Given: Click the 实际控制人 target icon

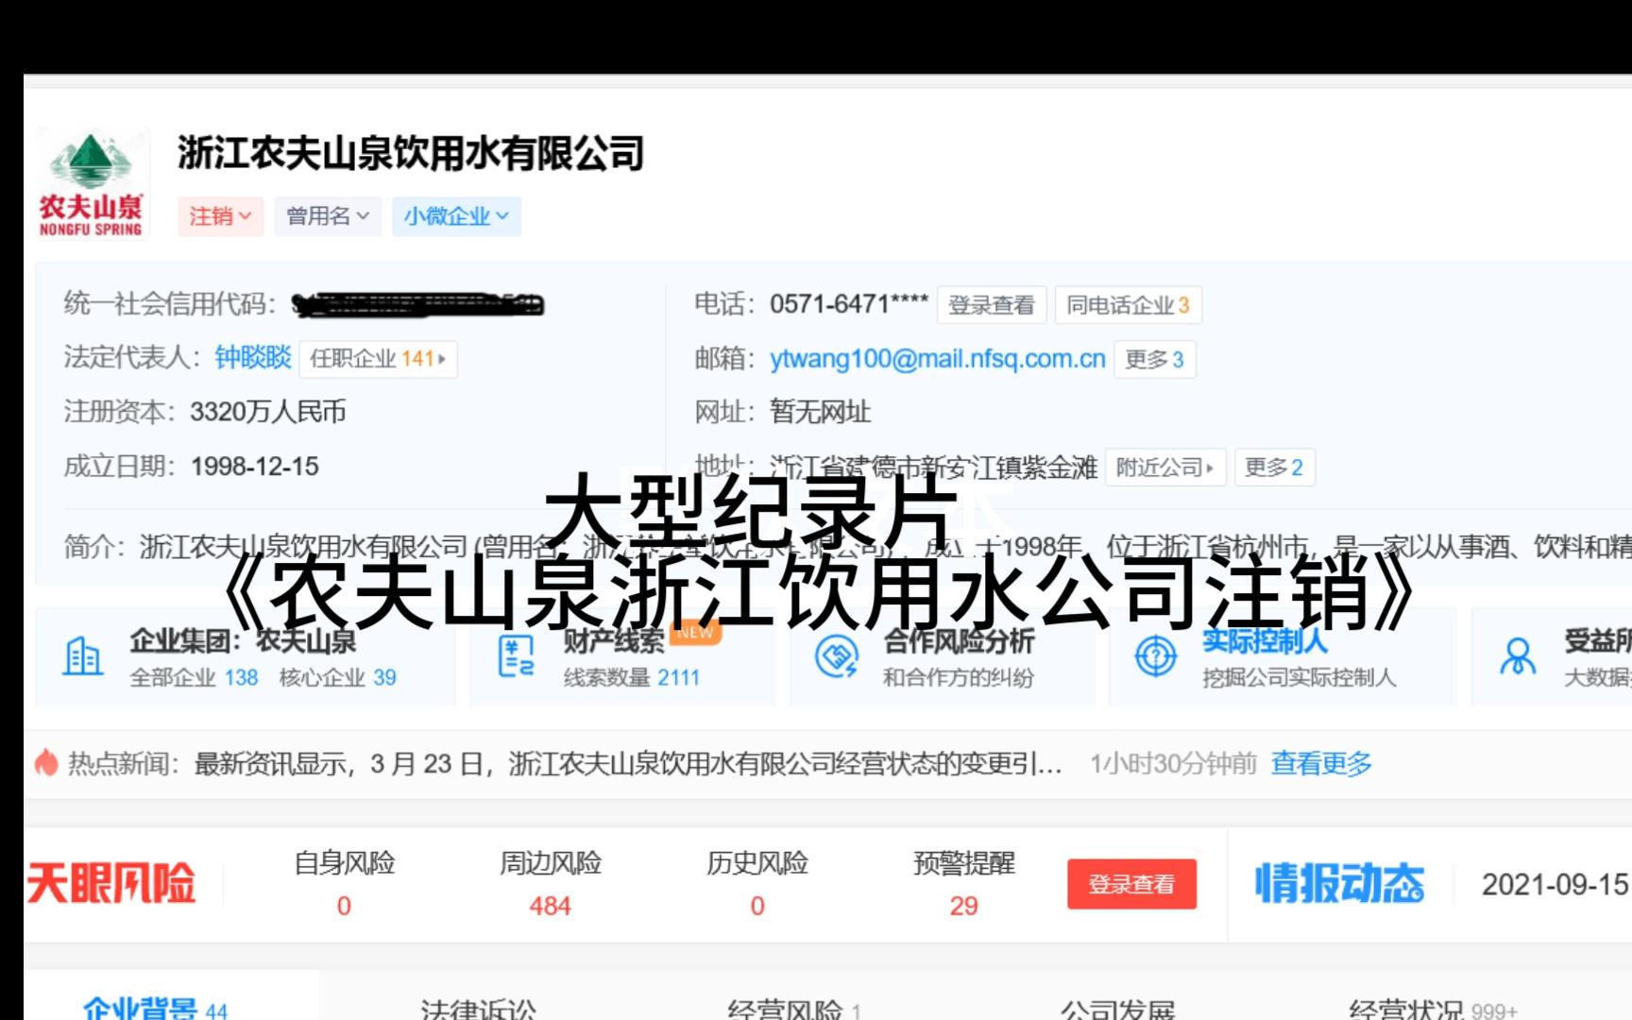Looking at the screenshot, I should (x=1155, y=656).
